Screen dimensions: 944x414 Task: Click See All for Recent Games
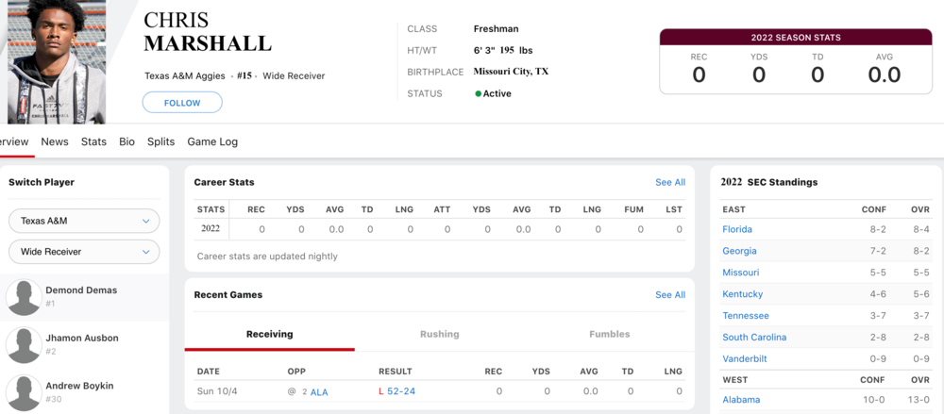670,295
